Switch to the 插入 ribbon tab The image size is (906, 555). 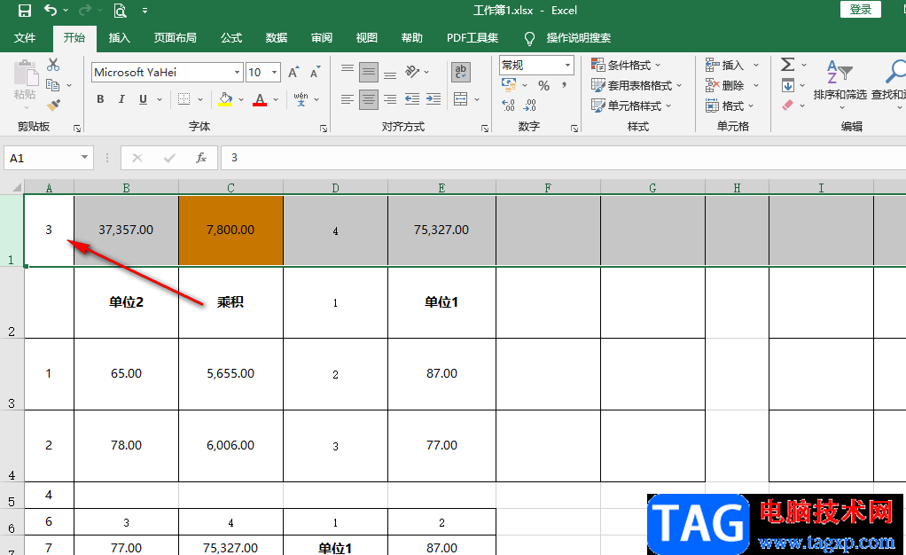119,38
